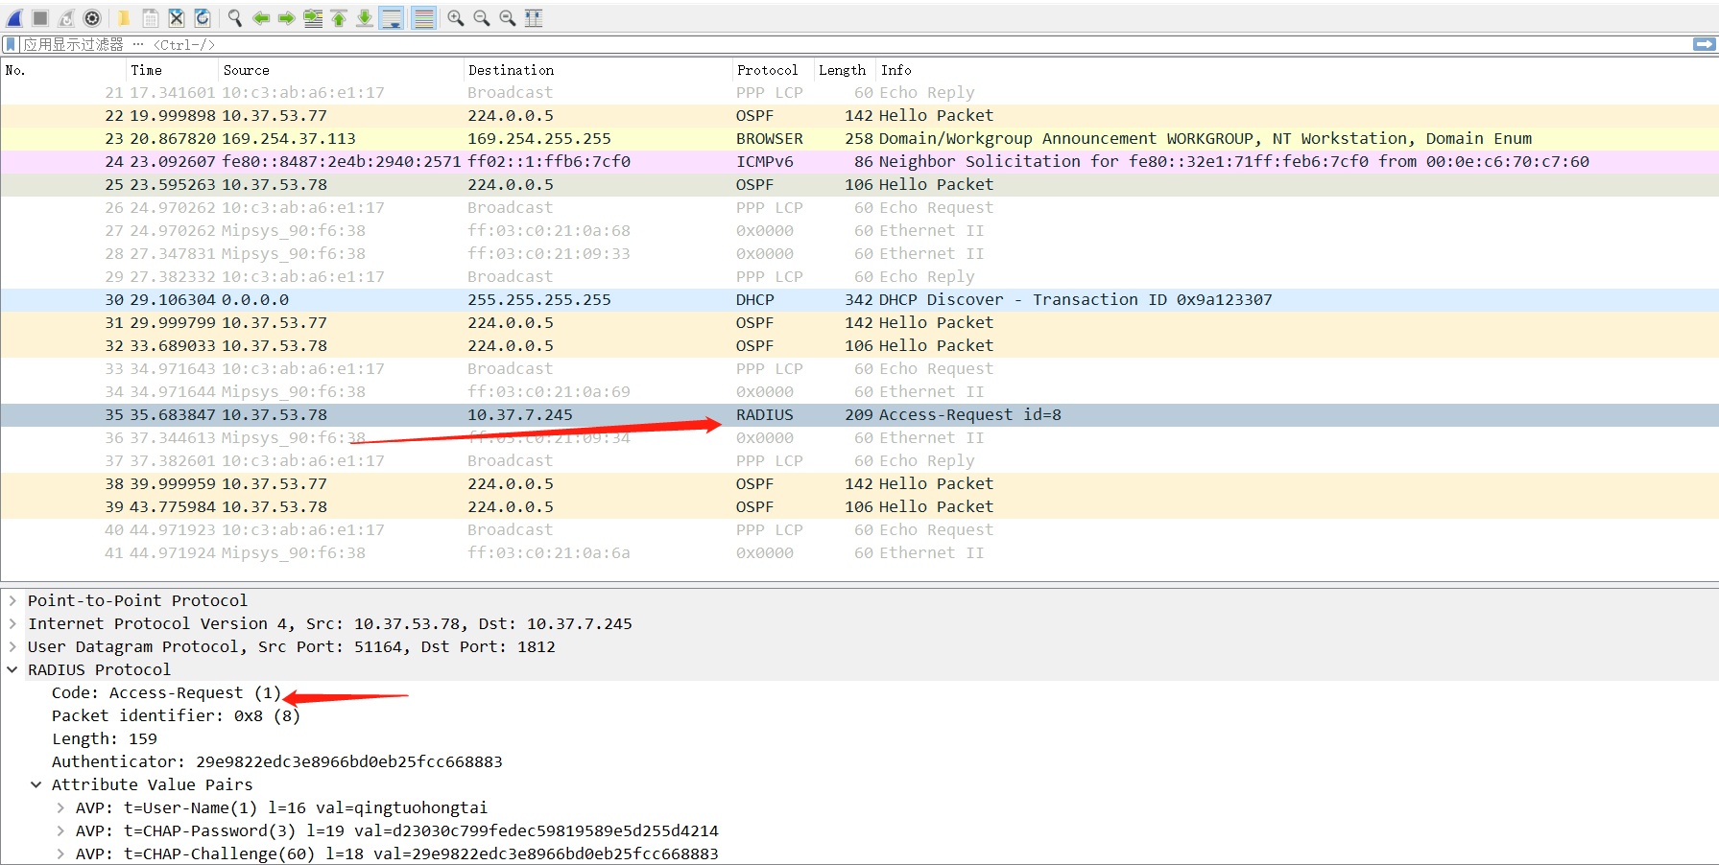Click the filter bookmark icon
This screenshot has height=865, width=1719.
click(11, 44)
